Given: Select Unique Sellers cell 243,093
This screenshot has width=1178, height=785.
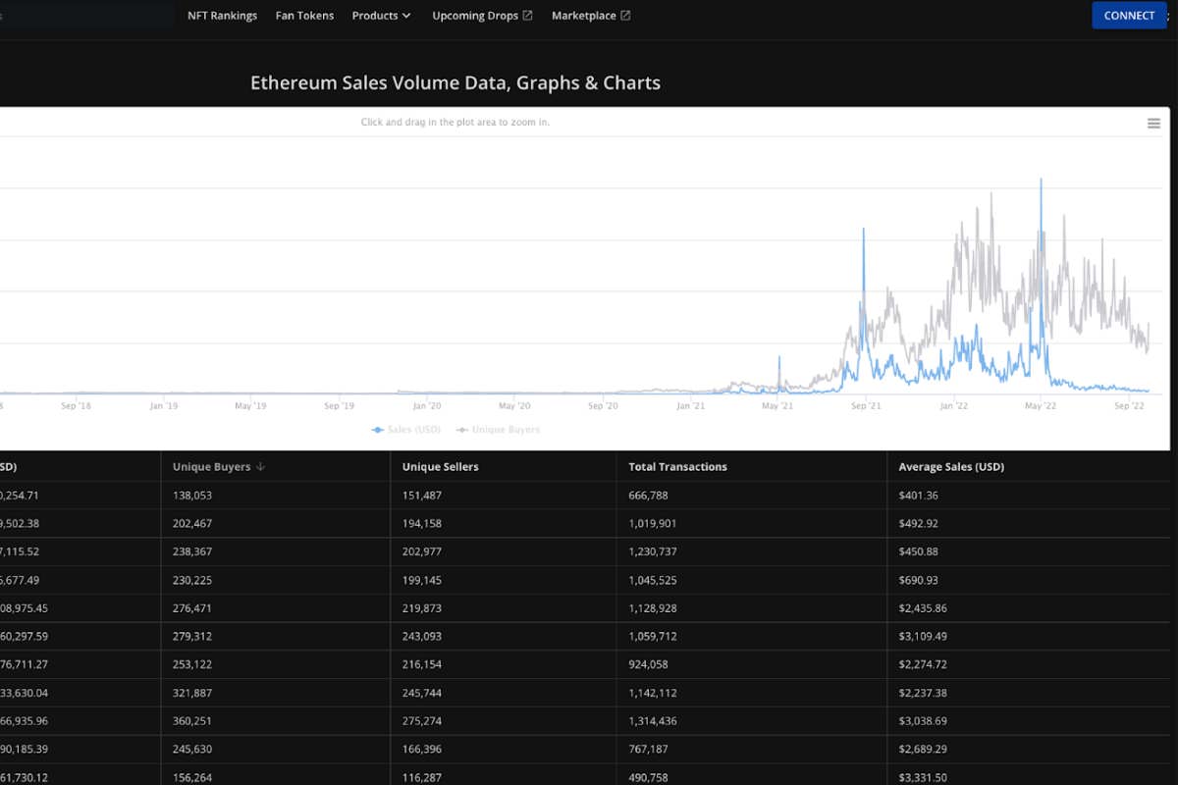Looking at the screenshot, I should click(x=422, y=636).
